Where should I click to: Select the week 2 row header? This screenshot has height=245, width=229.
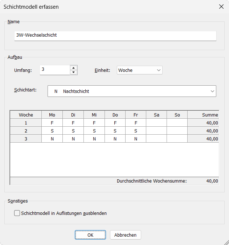coord(26,131)
